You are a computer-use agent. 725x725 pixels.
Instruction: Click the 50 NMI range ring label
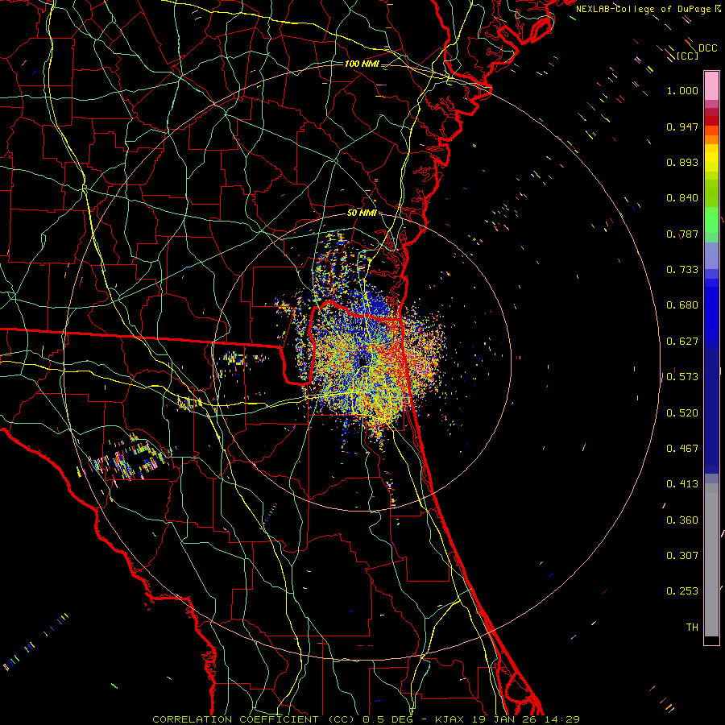pyautogui.click(x=362, y=213)
